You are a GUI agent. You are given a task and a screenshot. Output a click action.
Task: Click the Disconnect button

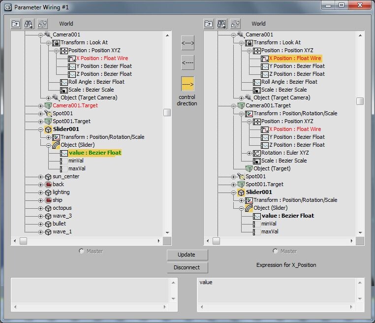(187, 267)
